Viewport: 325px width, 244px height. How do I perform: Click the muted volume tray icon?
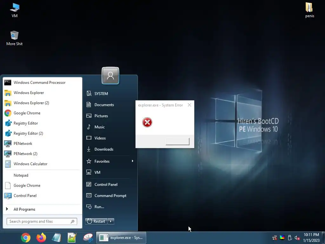coord(297,238)
